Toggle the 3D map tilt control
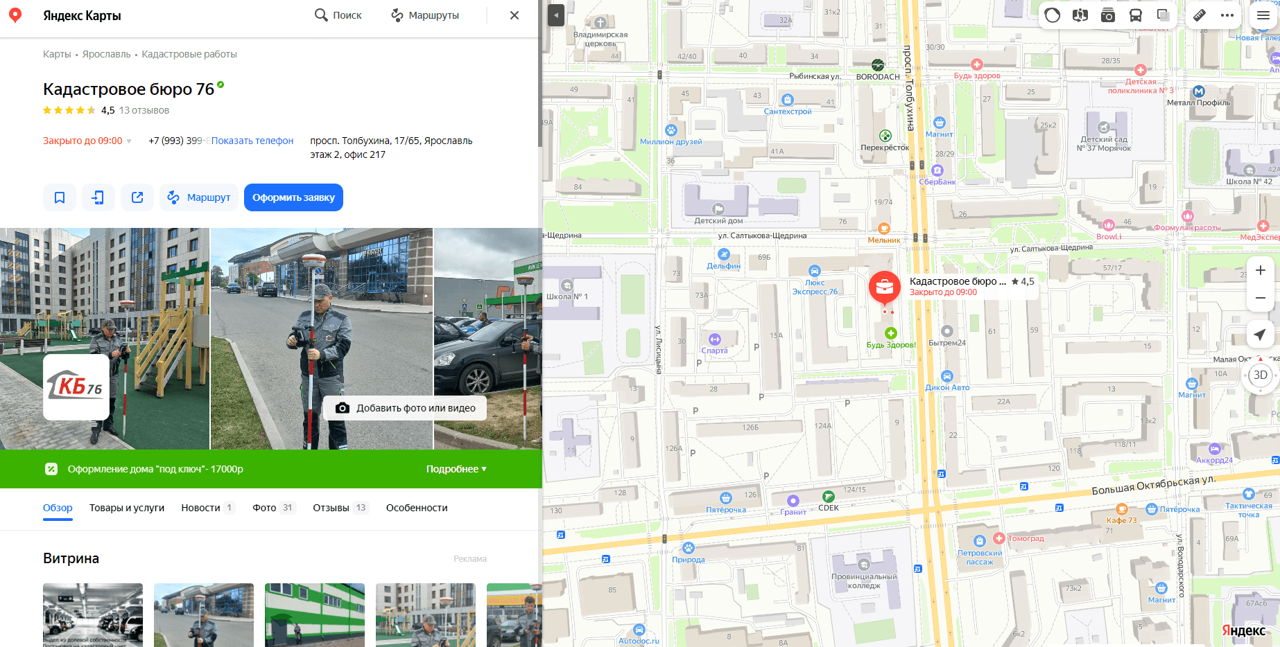 click(x=1261, y=375)
